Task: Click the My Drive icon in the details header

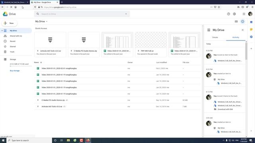Action: point(209,30)
